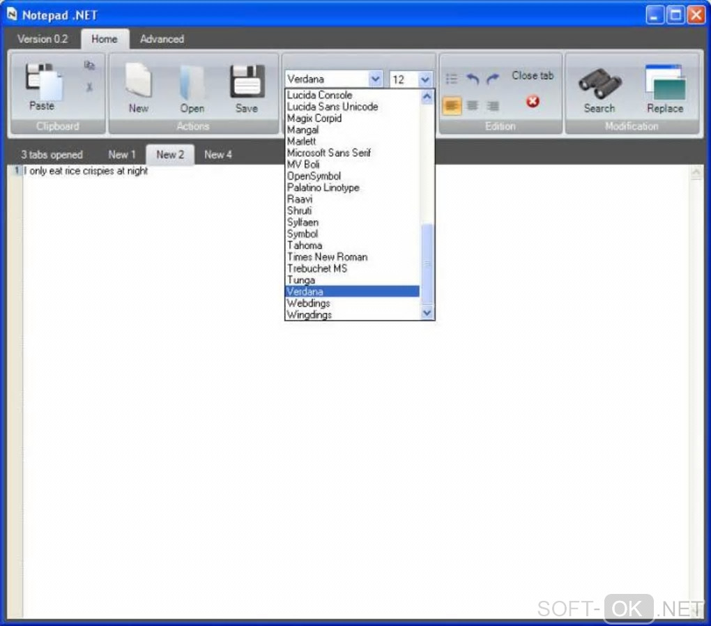Choose Tahoma font

(353, 245)
